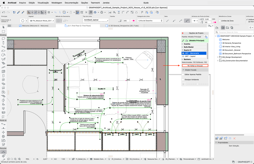Image resolution: width=254 pixels, height=164 pixels.
Task: Toggle visibility of ANT - Marcenaria option
Action: pyautogui.click(x=183, y=53)
